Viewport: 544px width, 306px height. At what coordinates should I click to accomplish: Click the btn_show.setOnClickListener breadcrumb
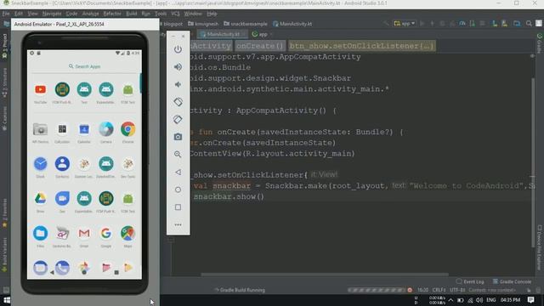361,46
